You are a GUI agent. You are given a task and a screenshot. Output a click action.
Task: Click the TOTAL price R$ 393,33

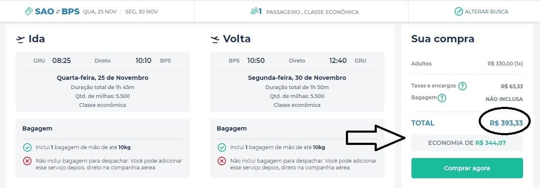pyautogui.click(x=506, y=123)
